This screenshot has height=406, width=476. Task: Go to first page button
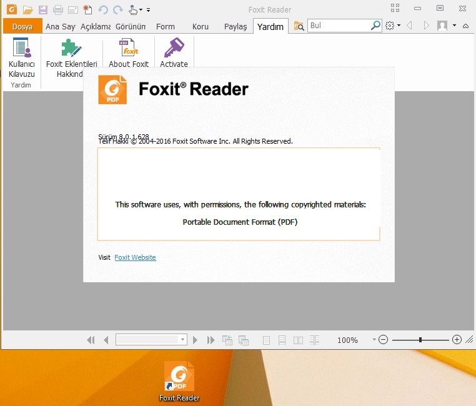(91, 340)
